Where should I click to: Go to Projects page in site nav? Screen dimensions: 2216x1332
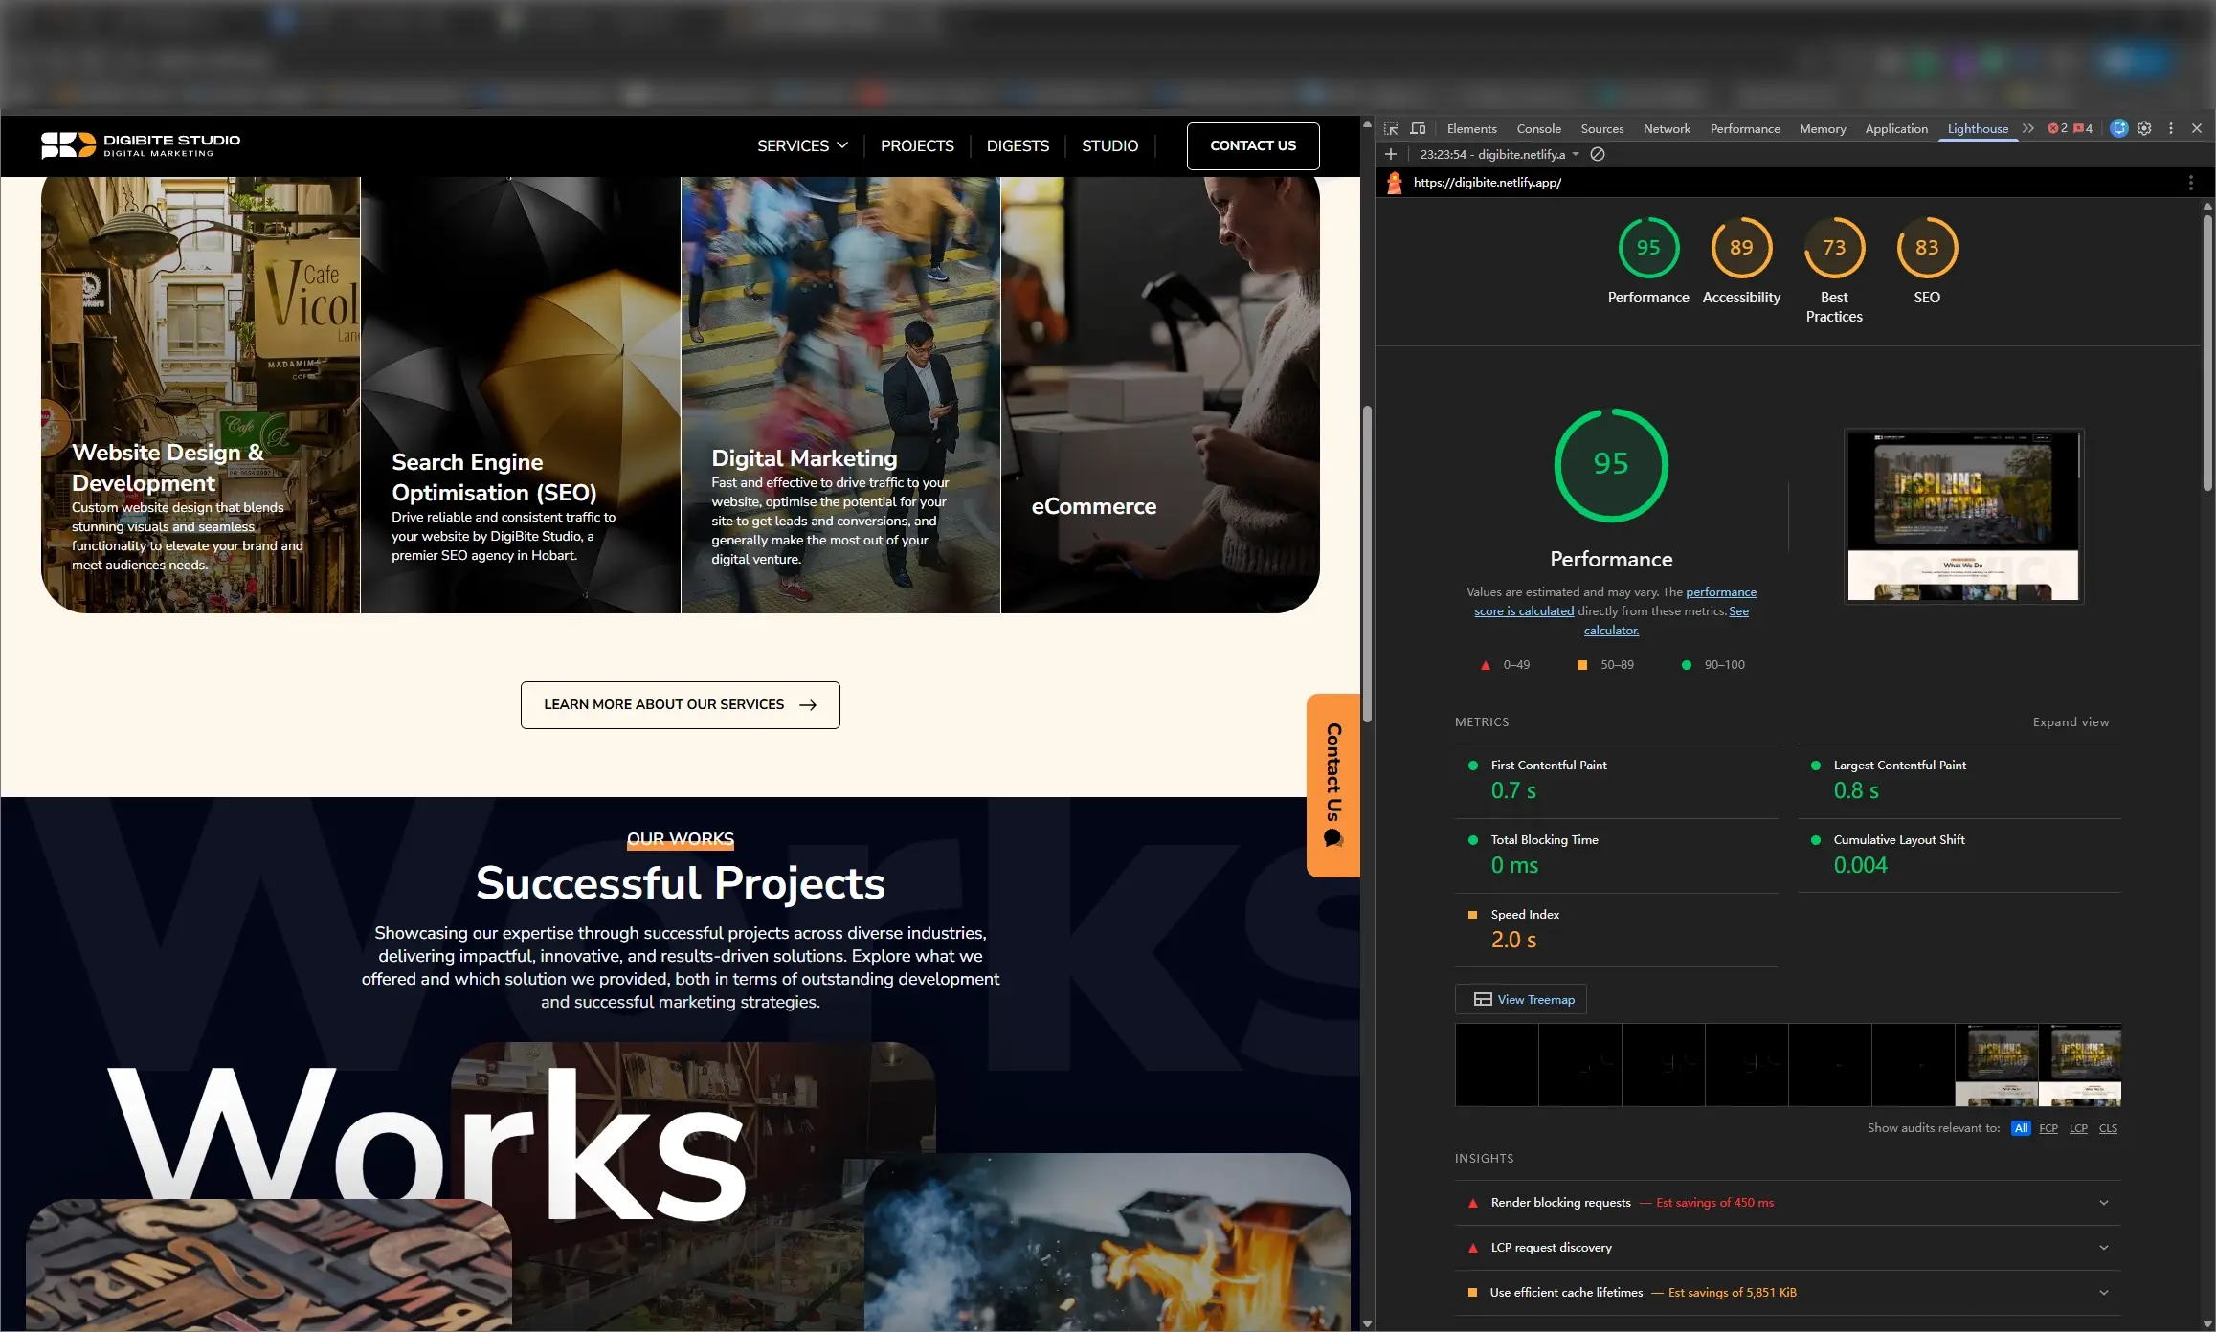click(x=917, y=145)
